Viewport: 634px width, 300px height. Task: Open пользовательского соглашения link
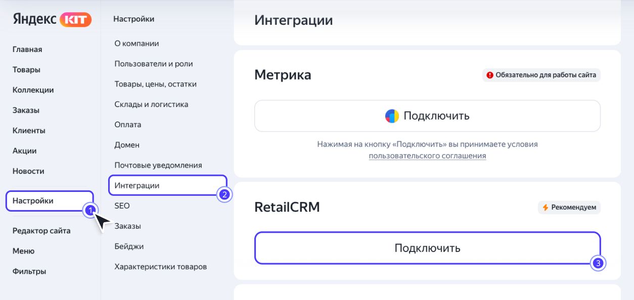pos(427,156)
